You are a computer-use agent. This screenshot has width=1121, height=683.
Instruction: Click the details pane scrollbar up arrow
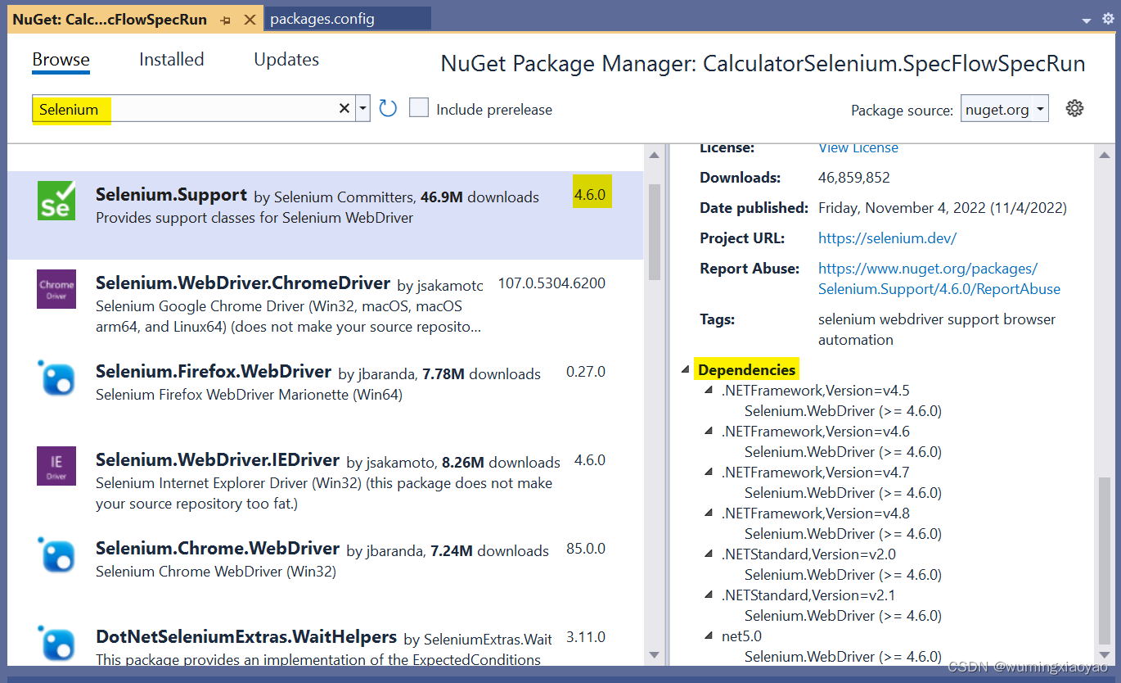[1105, 155]
